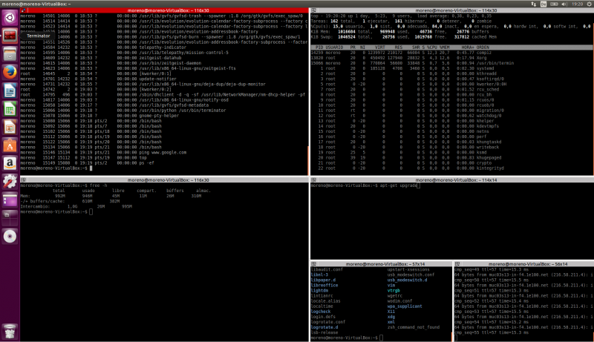The height and width of the screenshot is (342, 594).
Task: Click the 'zsh_command_not_found' listing entry
Action: coord(414,327)
